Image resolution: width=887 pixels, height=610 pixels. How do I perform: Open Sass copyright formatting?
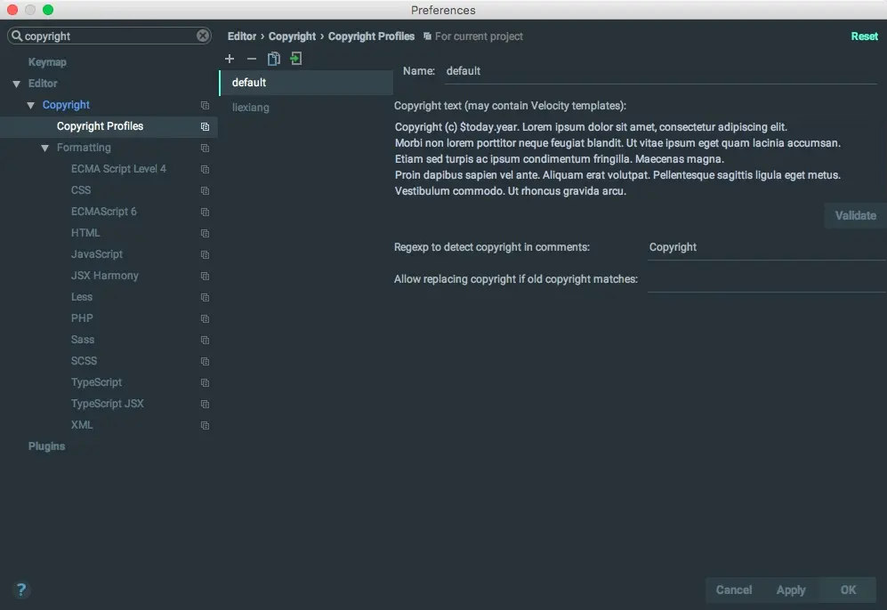pyautogui.click(x=83, y=340)
